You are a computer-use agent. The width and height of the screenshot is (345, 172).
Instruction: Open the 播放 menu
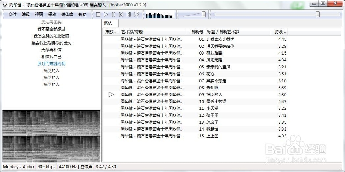52,15
